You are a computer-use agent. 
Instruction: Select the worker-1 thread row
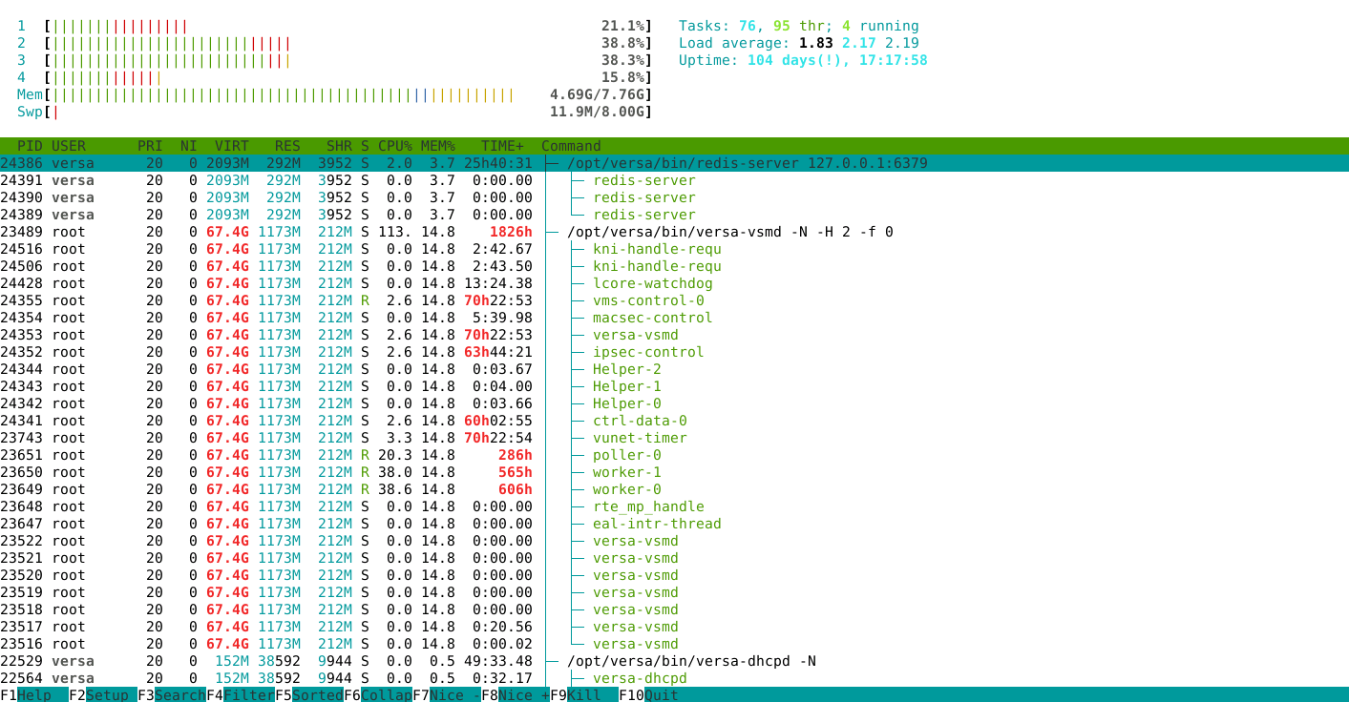(x=674, y=472)
